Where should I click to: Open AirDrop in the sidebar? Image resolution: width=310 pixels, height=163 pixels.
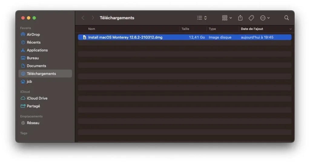click(45, 34)
